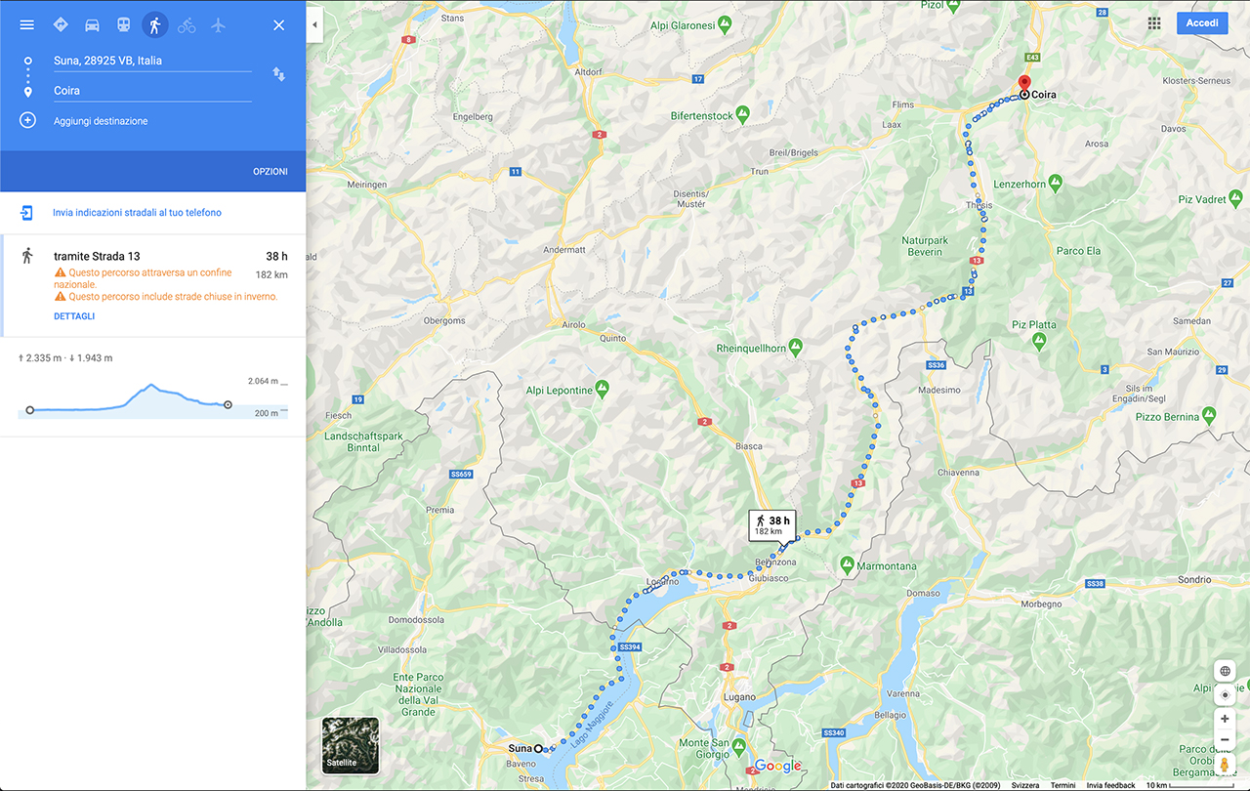
Task: Zoom in with the plus button
Action: (1225, 719)
